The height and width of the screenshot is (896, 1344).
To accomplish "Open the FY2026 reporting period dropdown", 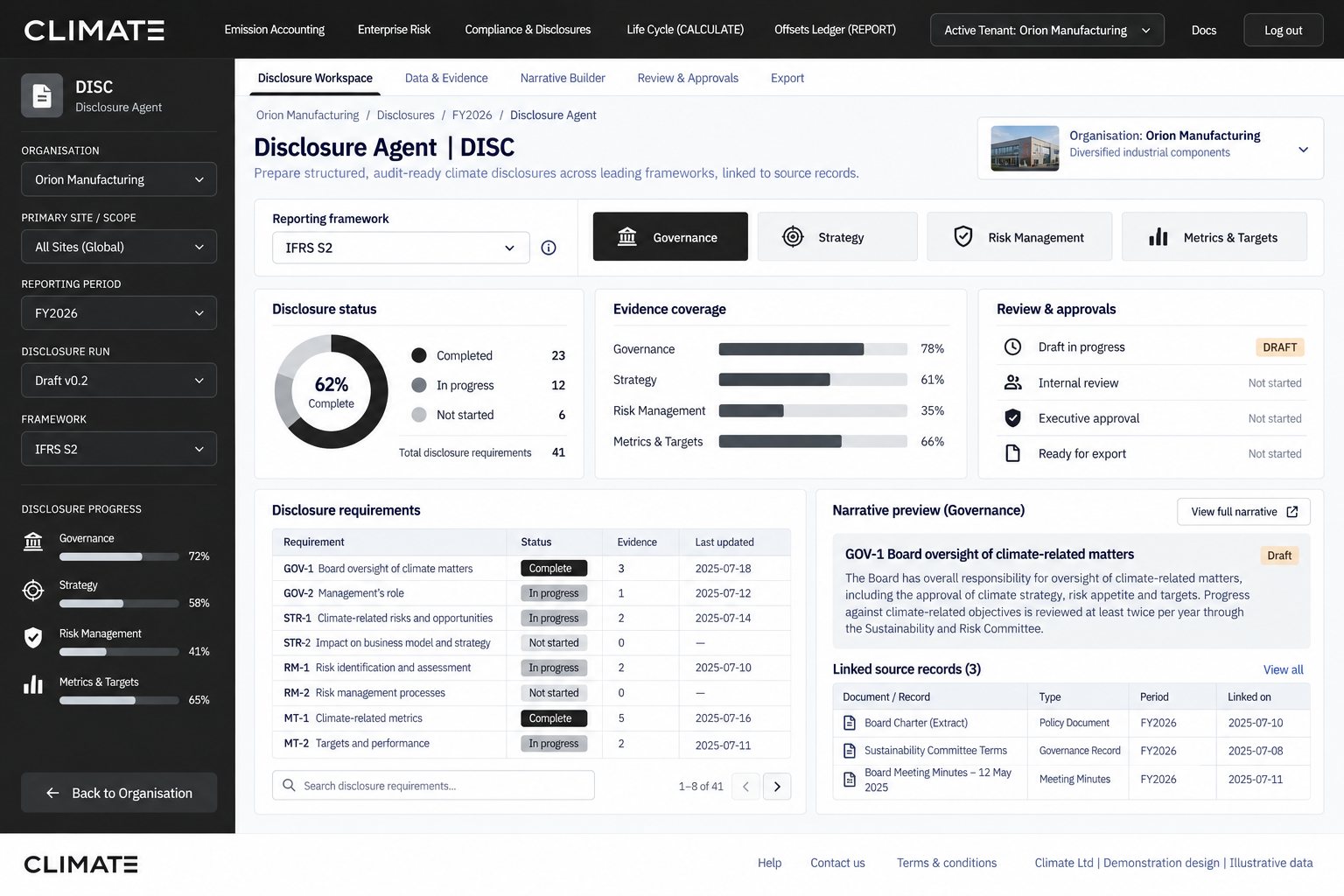I will point(119,313).
